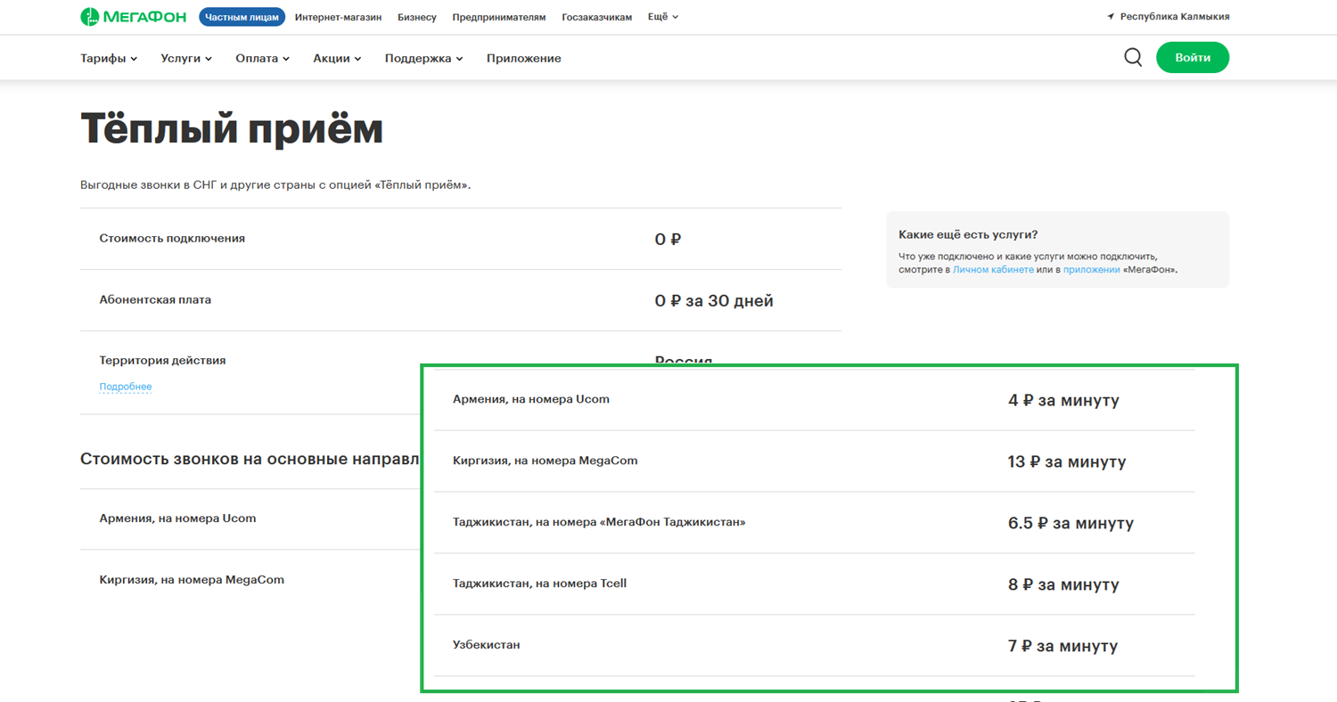
Task: Click the Таджикистан «МегаФон Таджикистан» row label
Action: [x=599, y=522]
